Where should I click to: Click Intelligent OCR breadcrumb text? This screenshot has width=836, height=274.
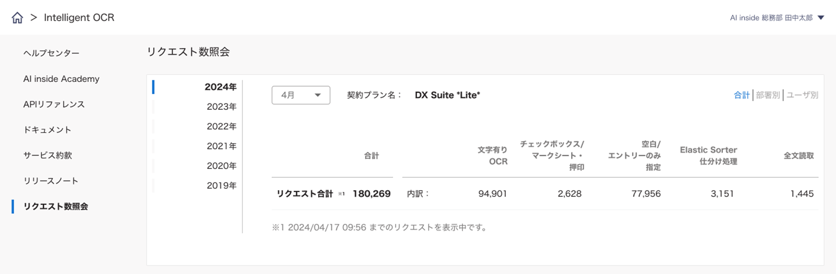click(x=79, y=17)
